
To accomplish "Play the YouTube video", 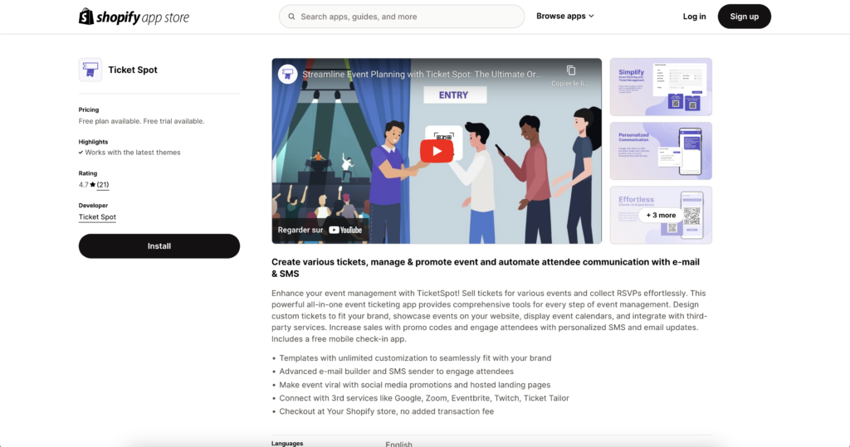I will (437, 151).
